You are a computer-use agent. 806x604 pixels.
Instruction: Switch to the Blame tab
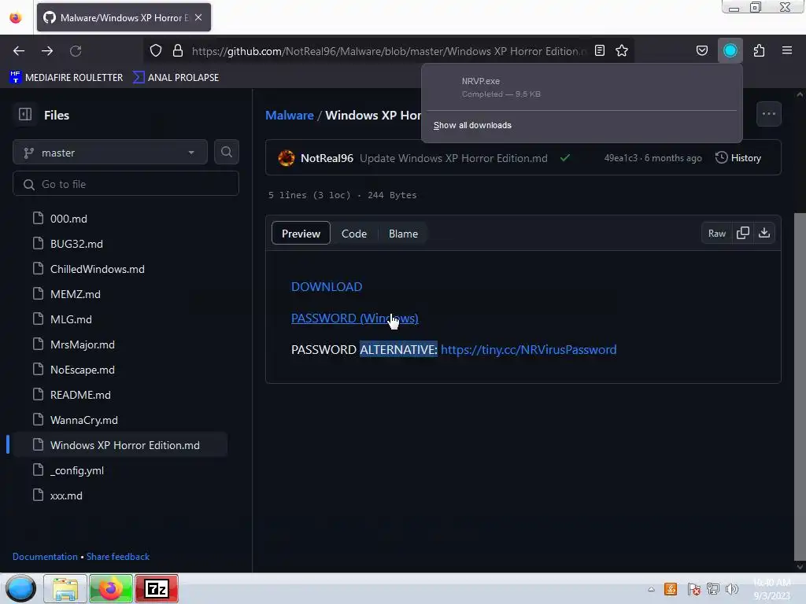pyautogui.click(x=403, y=233)
